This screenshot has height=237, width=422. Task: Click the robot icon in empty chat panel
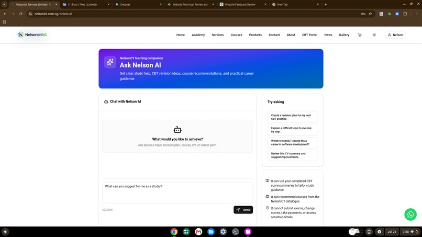click(177, 130)
